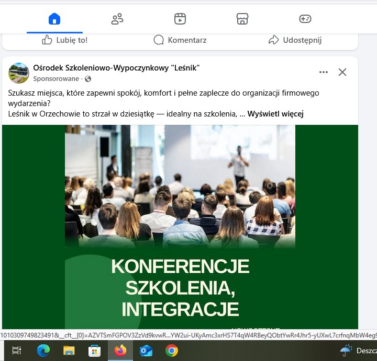Open File Explorer from the taskbar
This screenshot has height=361, width=377.
coord(69,351)
